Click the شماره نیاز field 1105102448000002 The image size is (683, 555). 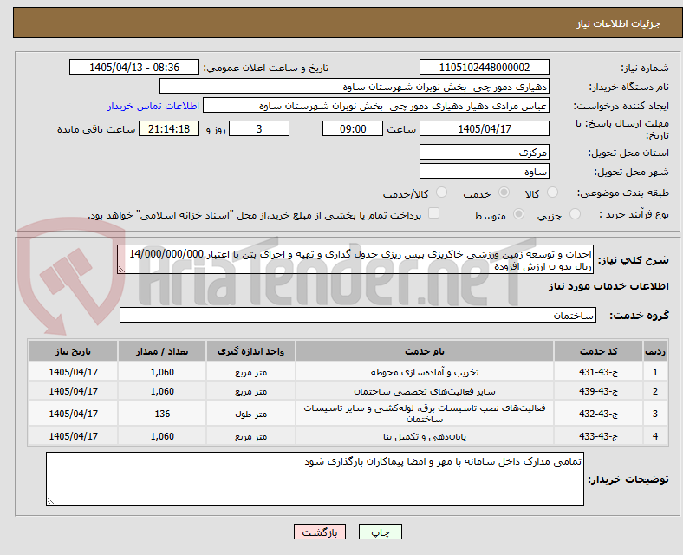(484, 67)
